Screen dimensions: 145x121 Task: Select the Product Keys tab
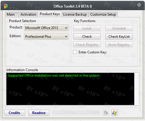(x=50, y=14)
